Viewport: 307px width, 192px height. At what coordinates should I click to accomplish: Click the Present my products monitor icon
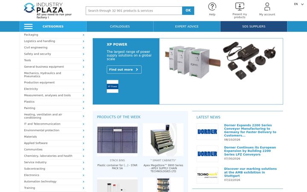point(240,7)
